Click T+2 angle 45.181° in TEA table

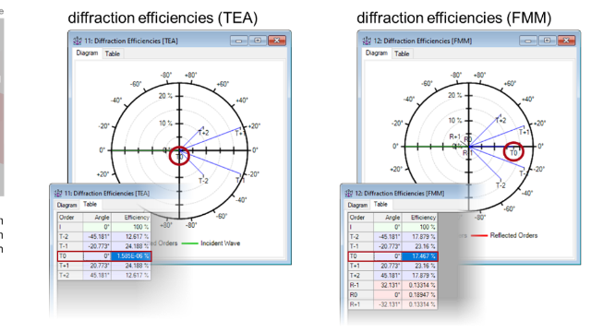pos(97,276)
